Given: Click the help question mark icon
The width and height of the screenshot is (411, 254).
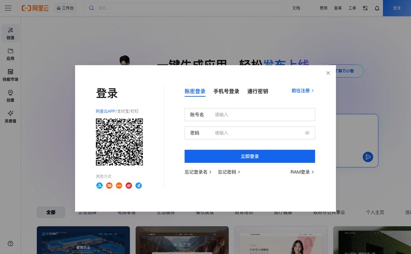Looking at the screenshot, I should (10, 244).
